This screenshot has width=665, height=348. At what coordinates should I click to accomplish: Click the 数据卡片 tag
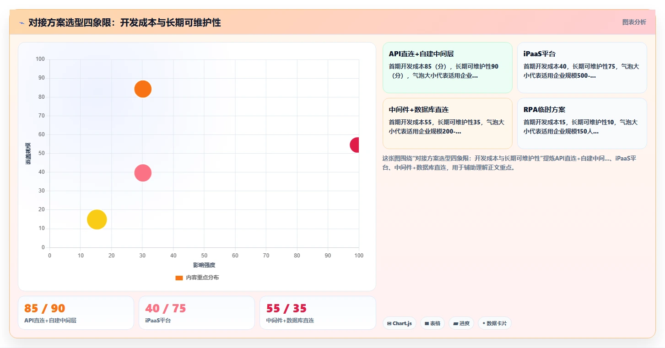494,323
